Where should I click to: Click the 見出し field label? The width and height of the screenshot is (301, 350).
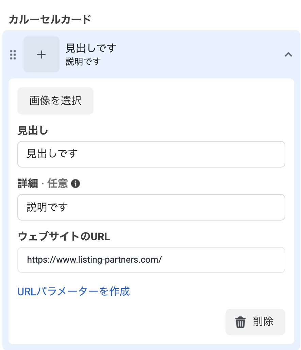coord(33,131)
